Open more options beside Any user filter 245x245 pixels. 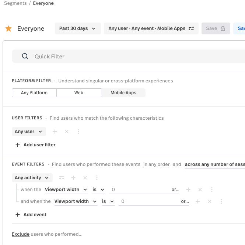(78, 132)
